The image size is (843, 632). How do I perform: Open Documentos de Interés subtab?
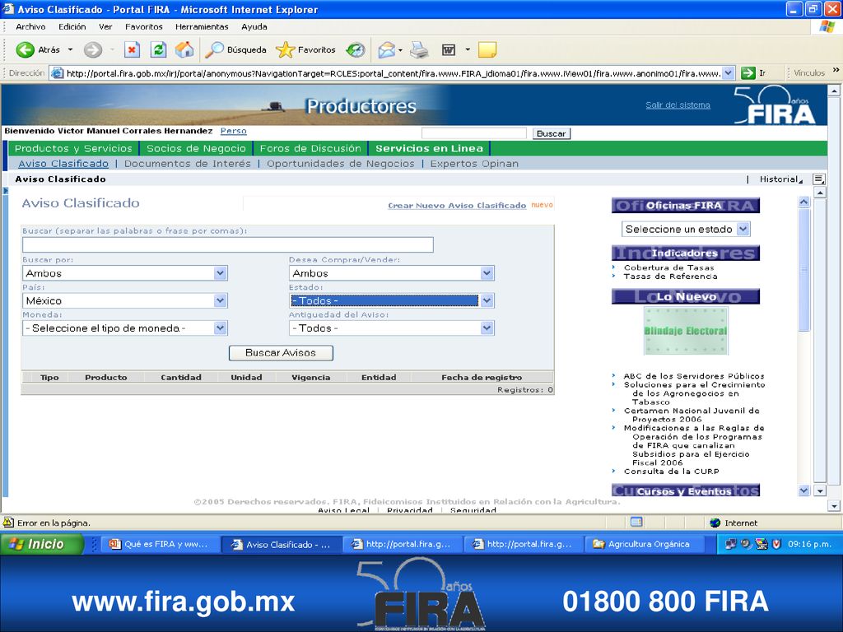187,164
